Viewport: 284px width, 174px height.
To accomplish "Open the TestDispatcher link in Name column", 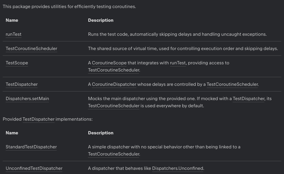I will click(x=21, y=84).
